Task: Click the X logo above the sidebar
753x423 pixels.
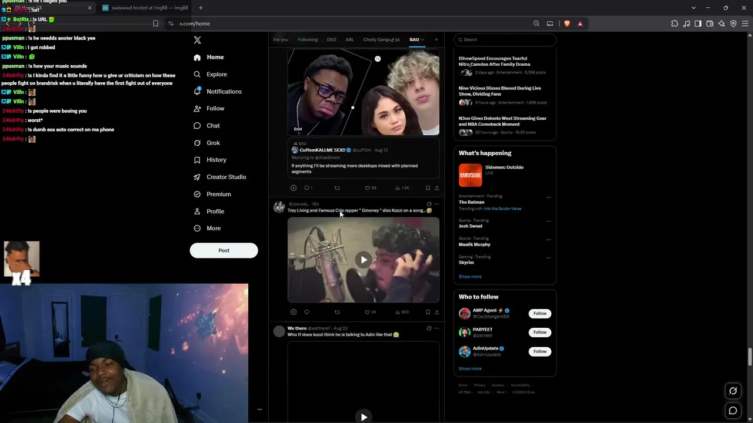Action: (197, 40)
